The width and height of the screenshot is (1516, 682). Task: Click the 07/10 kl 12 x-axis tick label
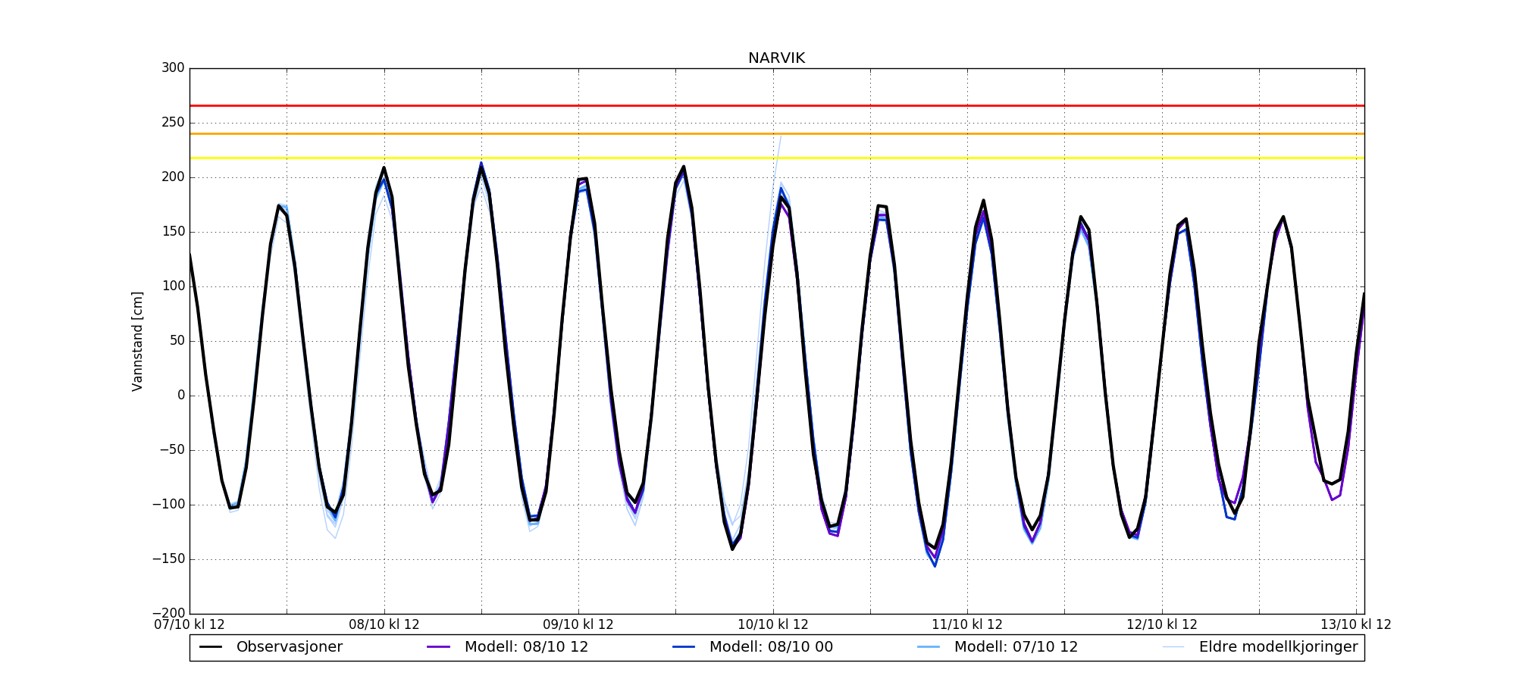point(189,625)
